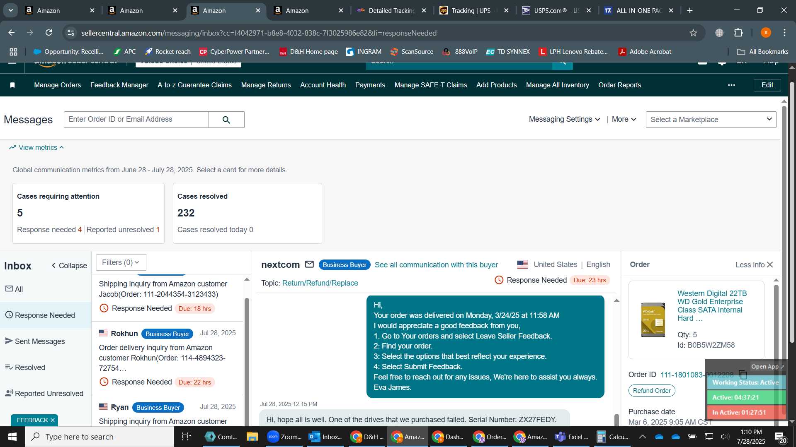Open the notification center icon
The image size is (796, 447).
780,437
